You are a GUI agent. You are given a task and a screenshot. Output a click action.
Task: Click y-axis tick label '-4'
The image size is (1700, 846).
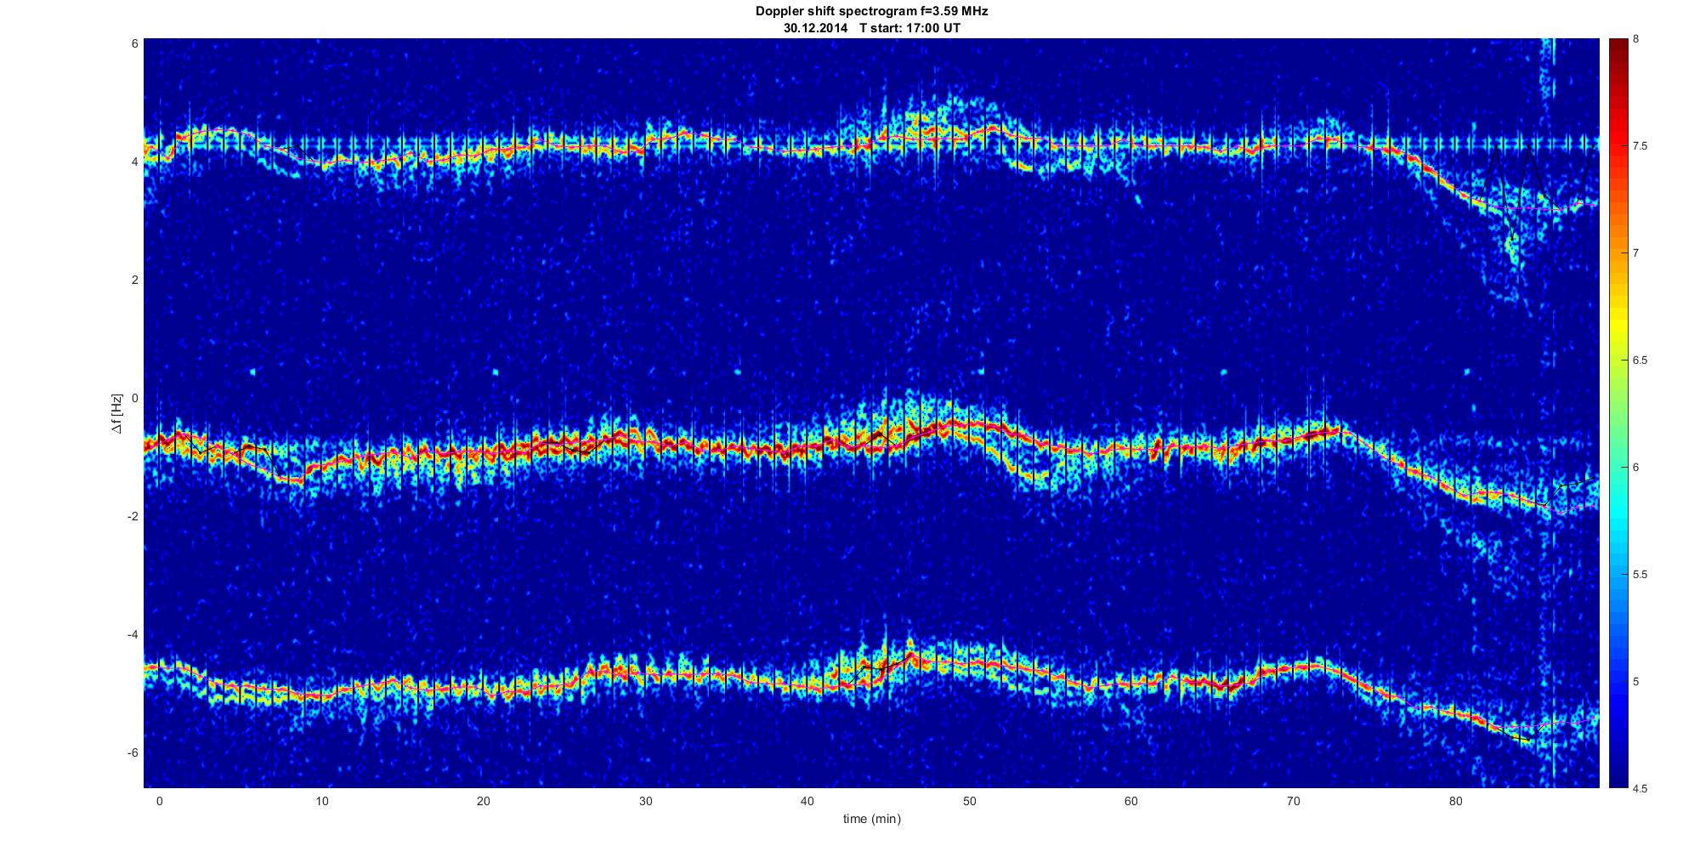point(133,635)
